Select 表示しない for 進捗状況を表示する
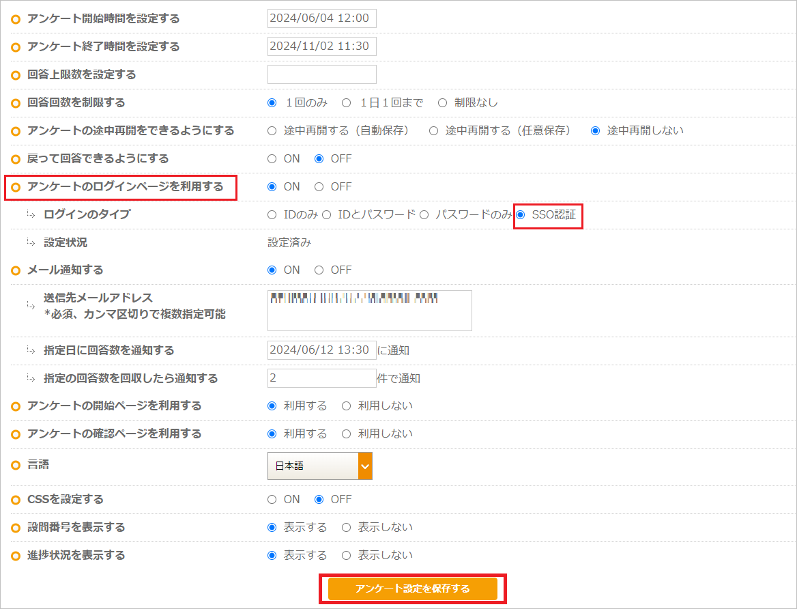The height and width of the screenshot is (609, 797). pyautogui.click(x=346, y=556)
